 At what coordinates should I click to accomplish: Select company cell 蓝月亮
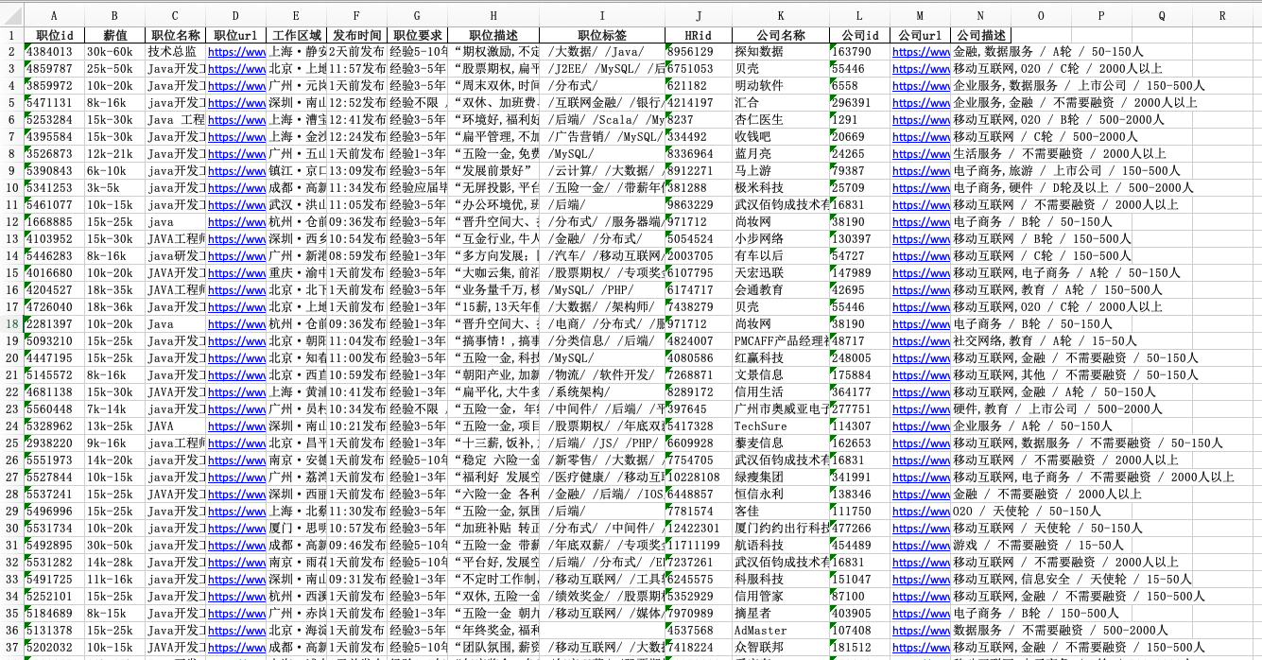pos(780,154)
